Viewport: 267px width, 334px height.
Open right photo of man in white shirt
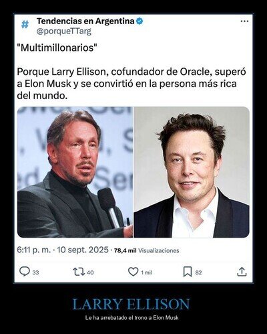tap(192, 172)
